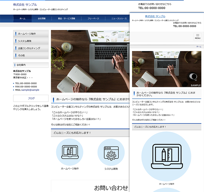Go to フリーページ in the navigation bar

coord(93,18)
